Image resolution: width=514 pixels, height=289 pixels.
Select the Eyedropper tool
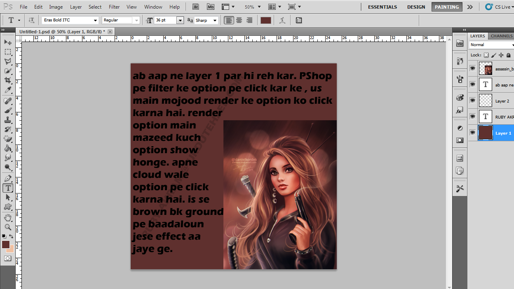8,90
